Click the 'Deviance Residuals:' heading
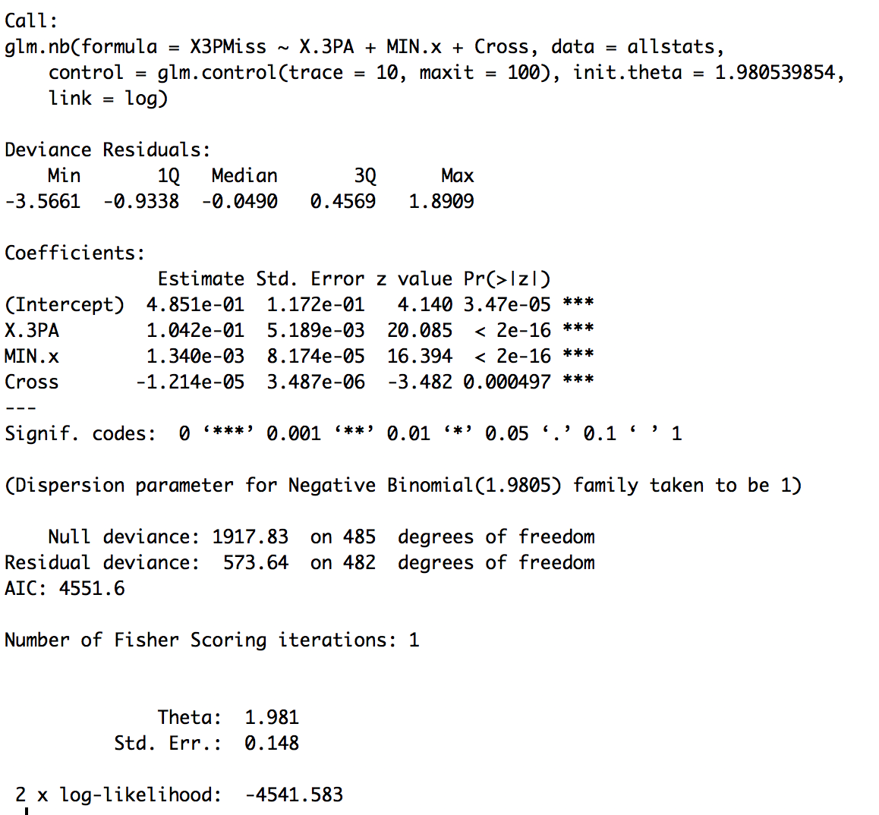Viewport: 879px width, 815px height. 107,149
